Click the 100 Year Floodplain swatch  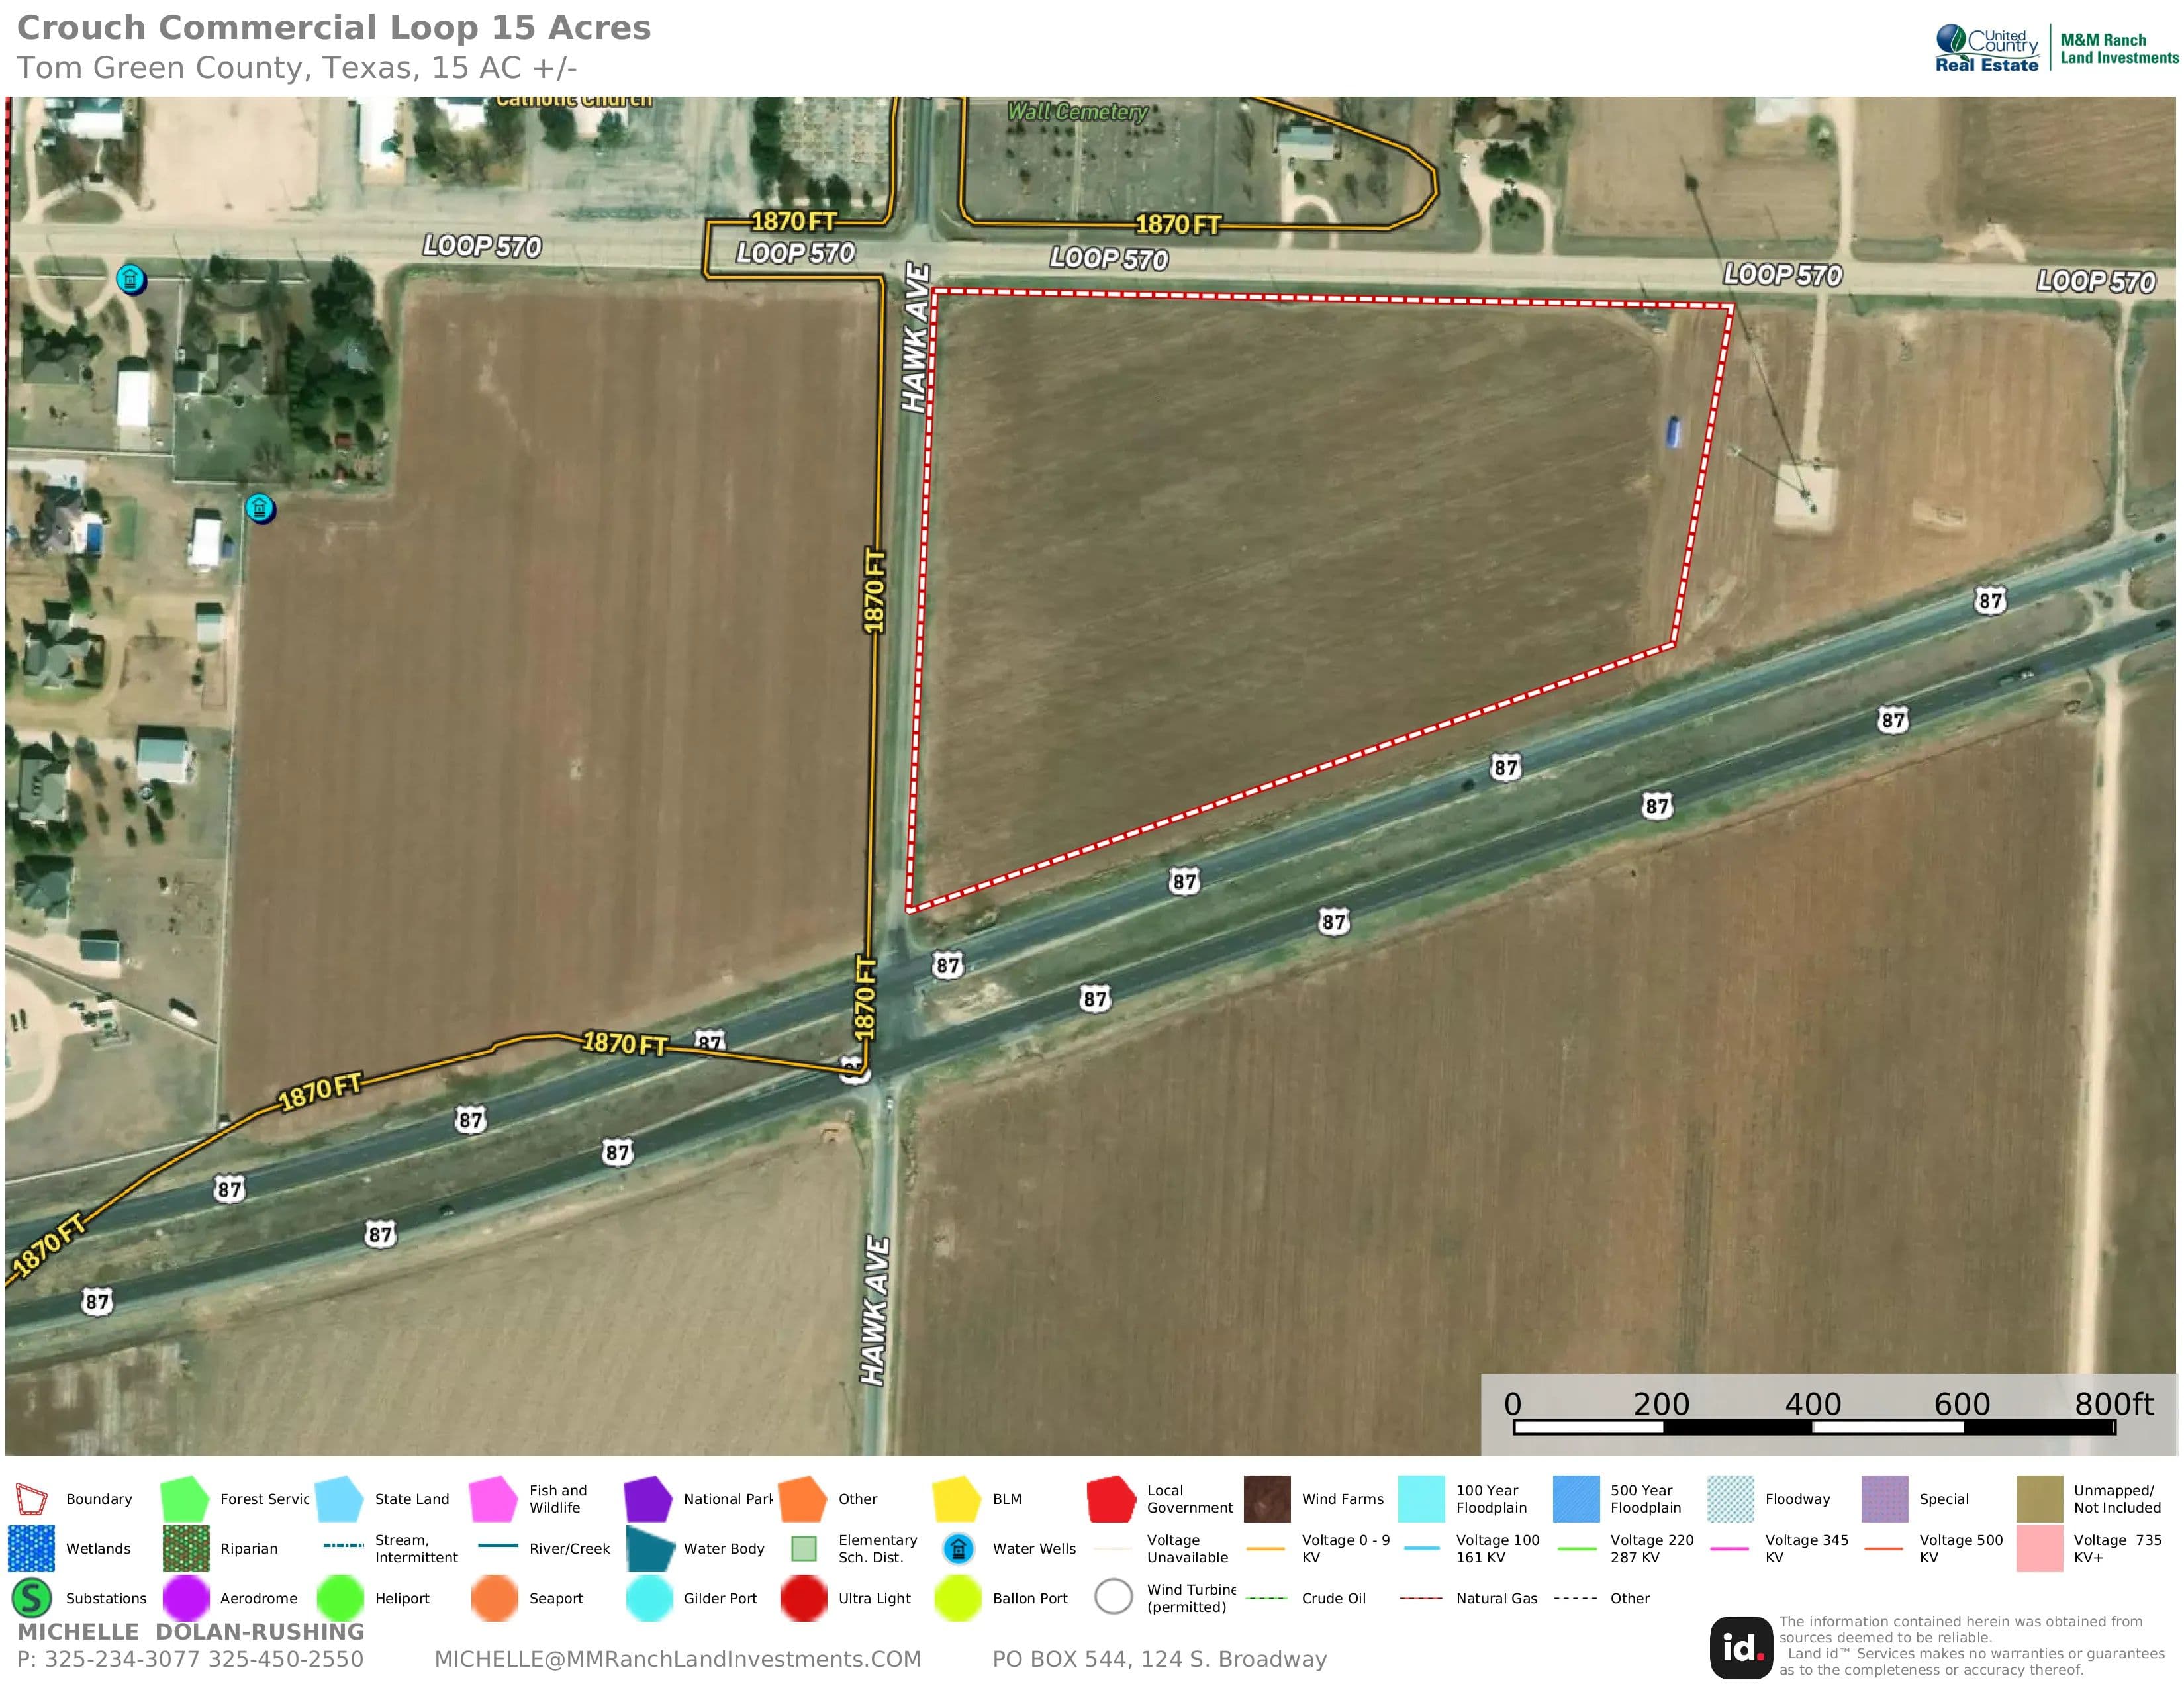pos(1421,1499)
